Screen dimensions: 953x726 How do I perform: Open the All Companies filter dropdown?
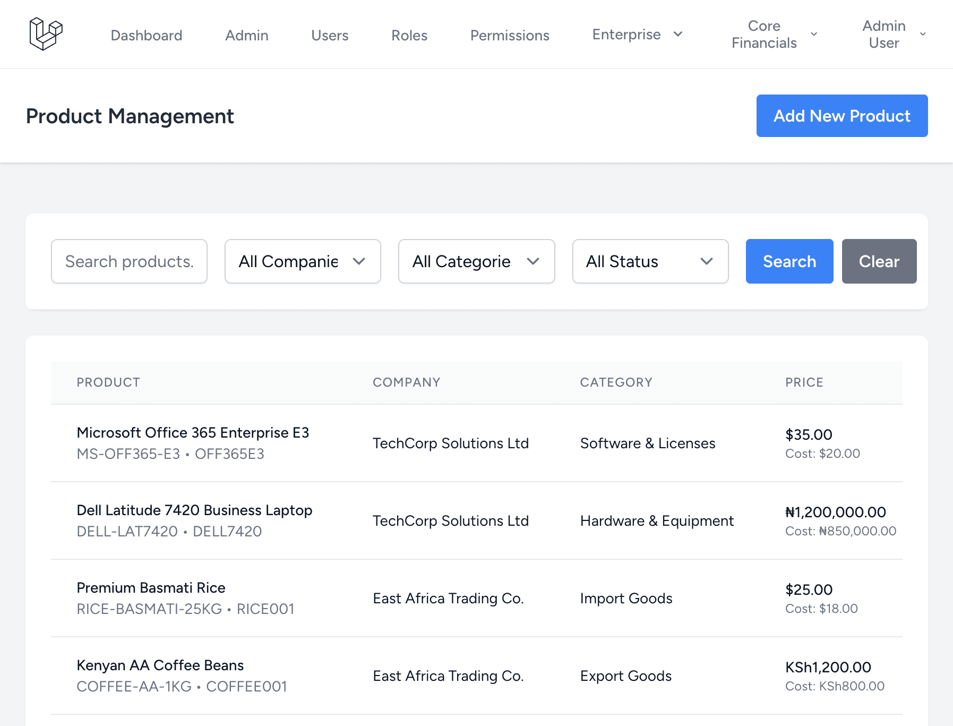[x=303, y=261]
